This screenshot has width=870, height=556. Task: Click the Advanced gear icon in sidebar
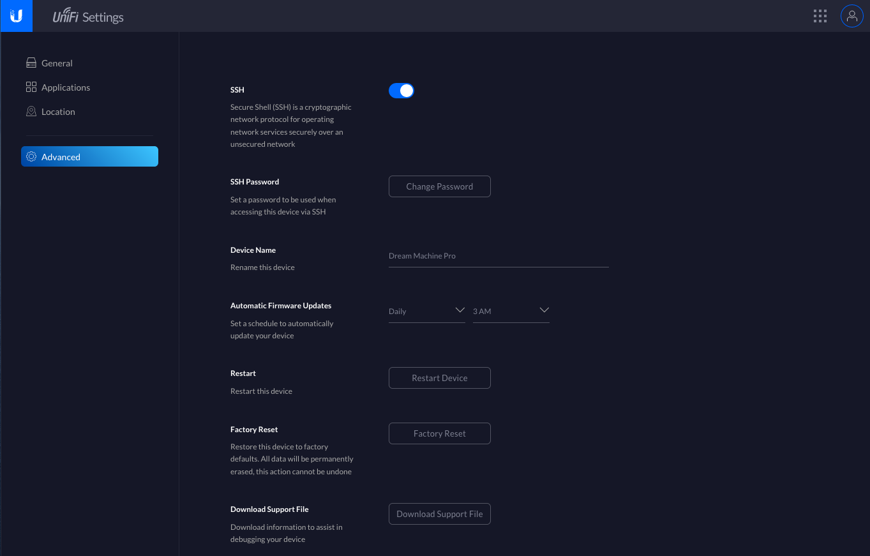31,157
